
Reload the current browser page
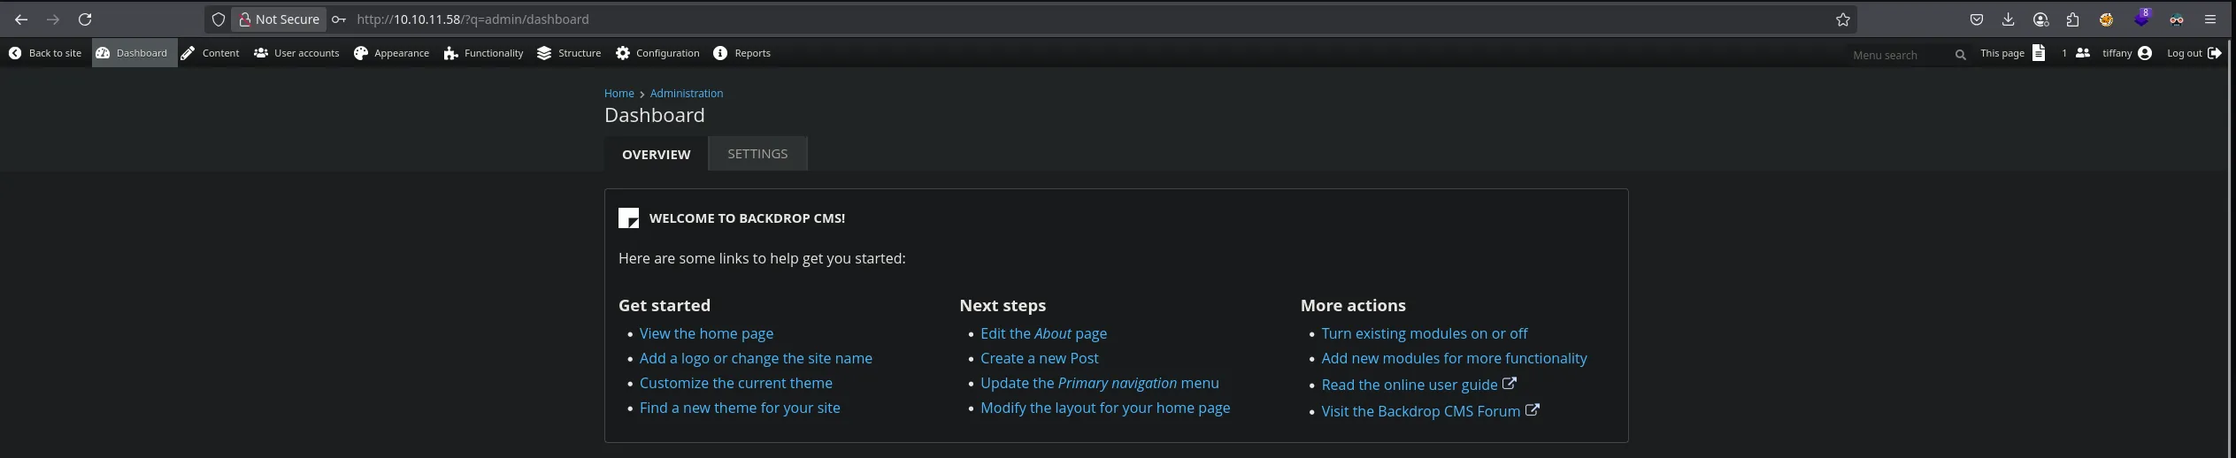[x=85, y=19]
